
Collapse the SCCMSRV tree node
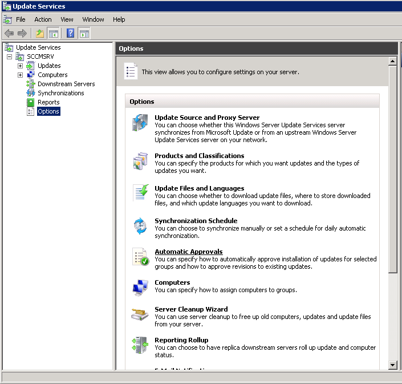click(10, 56)
